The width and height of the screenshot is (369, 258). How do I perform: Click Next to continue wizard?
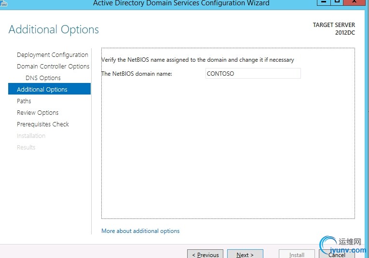point(245,254)
